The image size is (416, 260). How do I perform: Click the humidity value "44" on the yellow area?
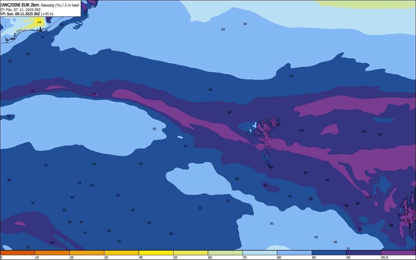click(x=39, y=22)
